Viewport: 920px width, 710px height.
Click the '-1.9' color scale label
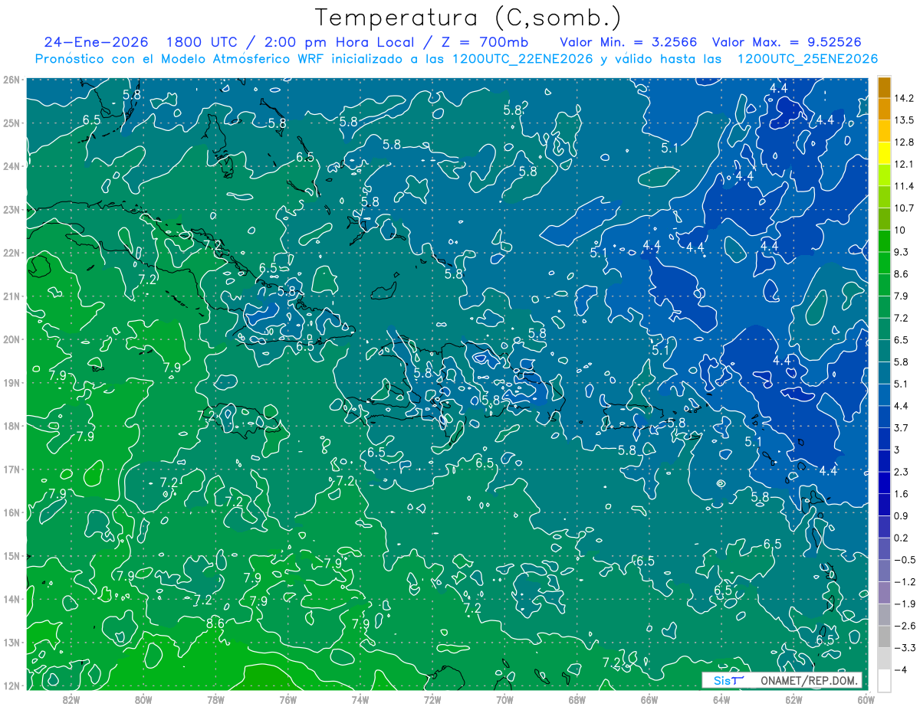(905, 604)
